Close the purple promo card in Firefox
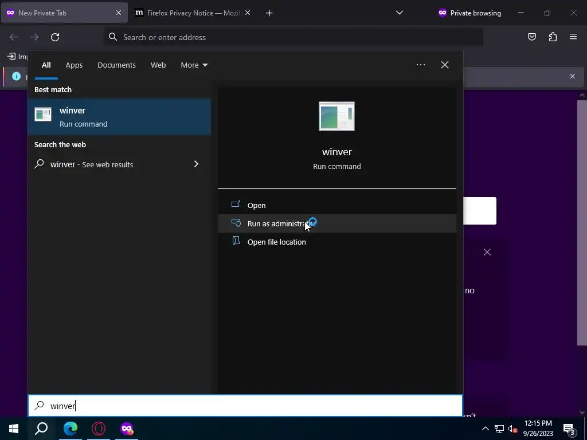This screenshot has width=587, height=440. pos(487,252)
